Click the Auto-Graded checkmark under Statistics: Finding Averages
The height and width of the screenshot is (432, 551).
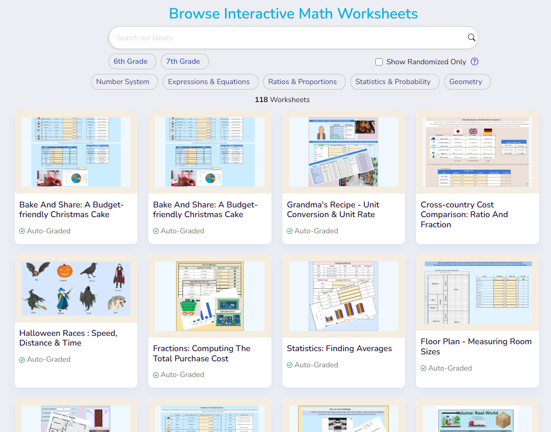coord(289,365)
